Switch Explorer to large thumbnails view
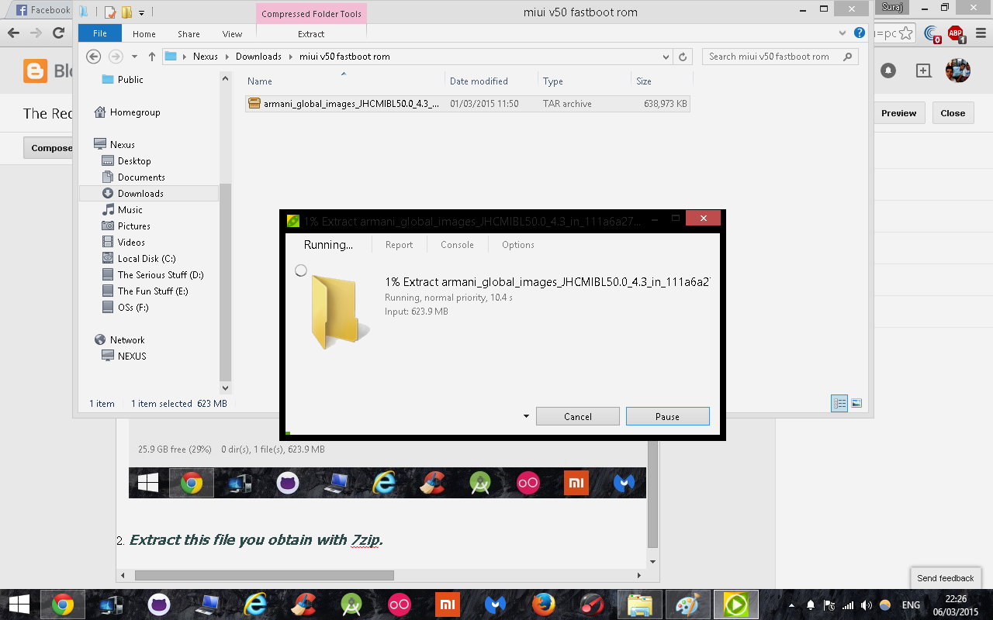This screenshot has height=620, width=993. [x=856, y=403]
